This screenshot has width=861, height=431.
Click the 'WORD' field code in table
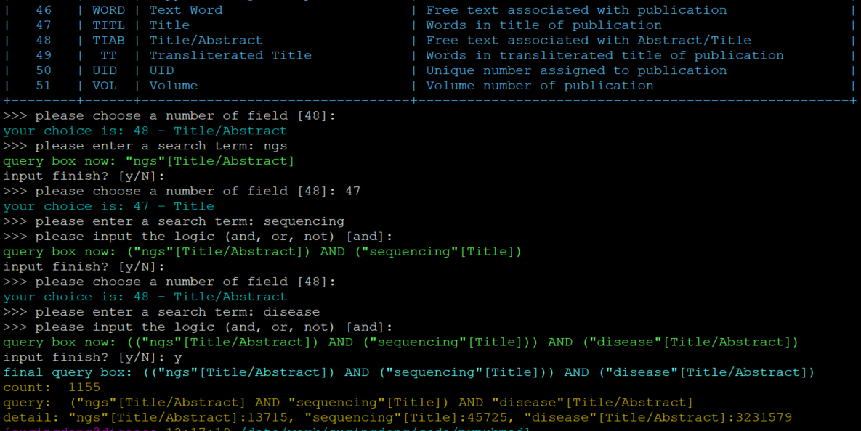(108, 10)
